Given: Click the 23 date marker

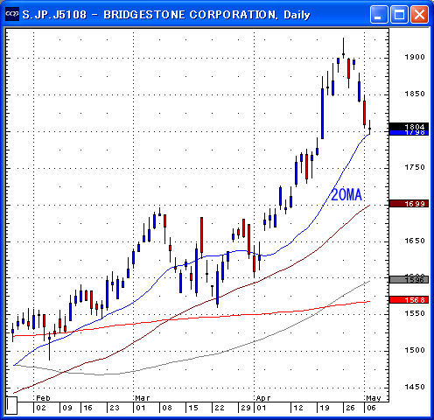Looking at the screenshot, I should (114, 408).
